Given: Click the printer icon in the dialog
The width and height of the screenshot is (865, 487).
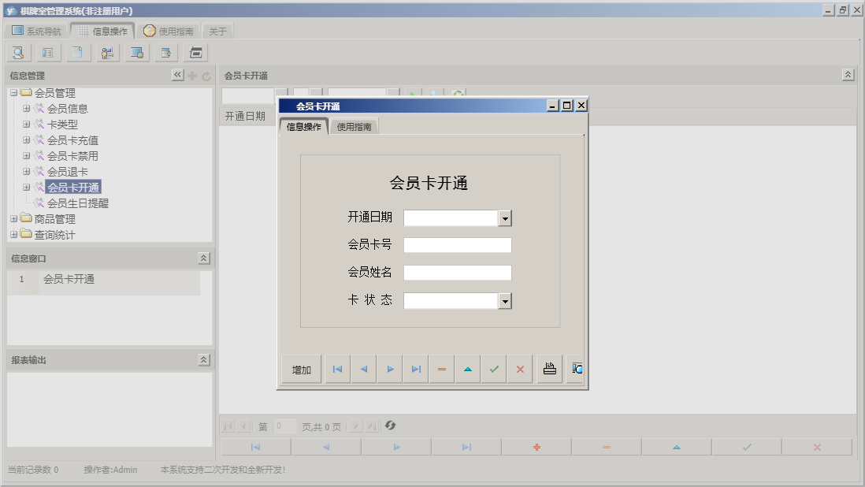Looking at the screenshot, I should (x=549, y=368).
